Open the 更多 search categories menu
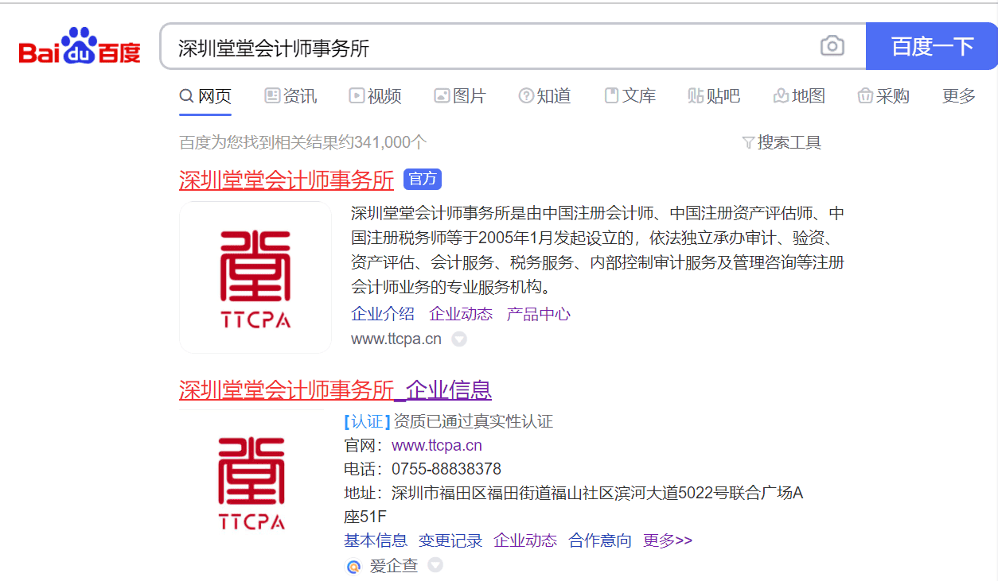 tap(958, 96)
